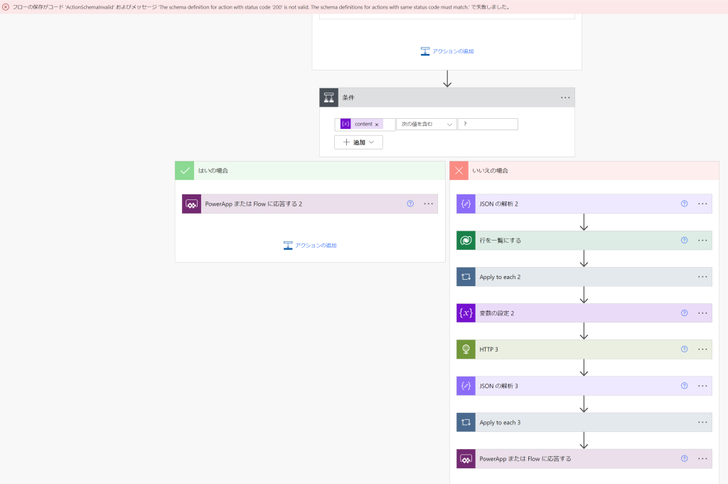The width and height of the screenshot is (728, 484).
Task: Select the JSON の解析 3 braces icon
Action: tap(466, 385)
